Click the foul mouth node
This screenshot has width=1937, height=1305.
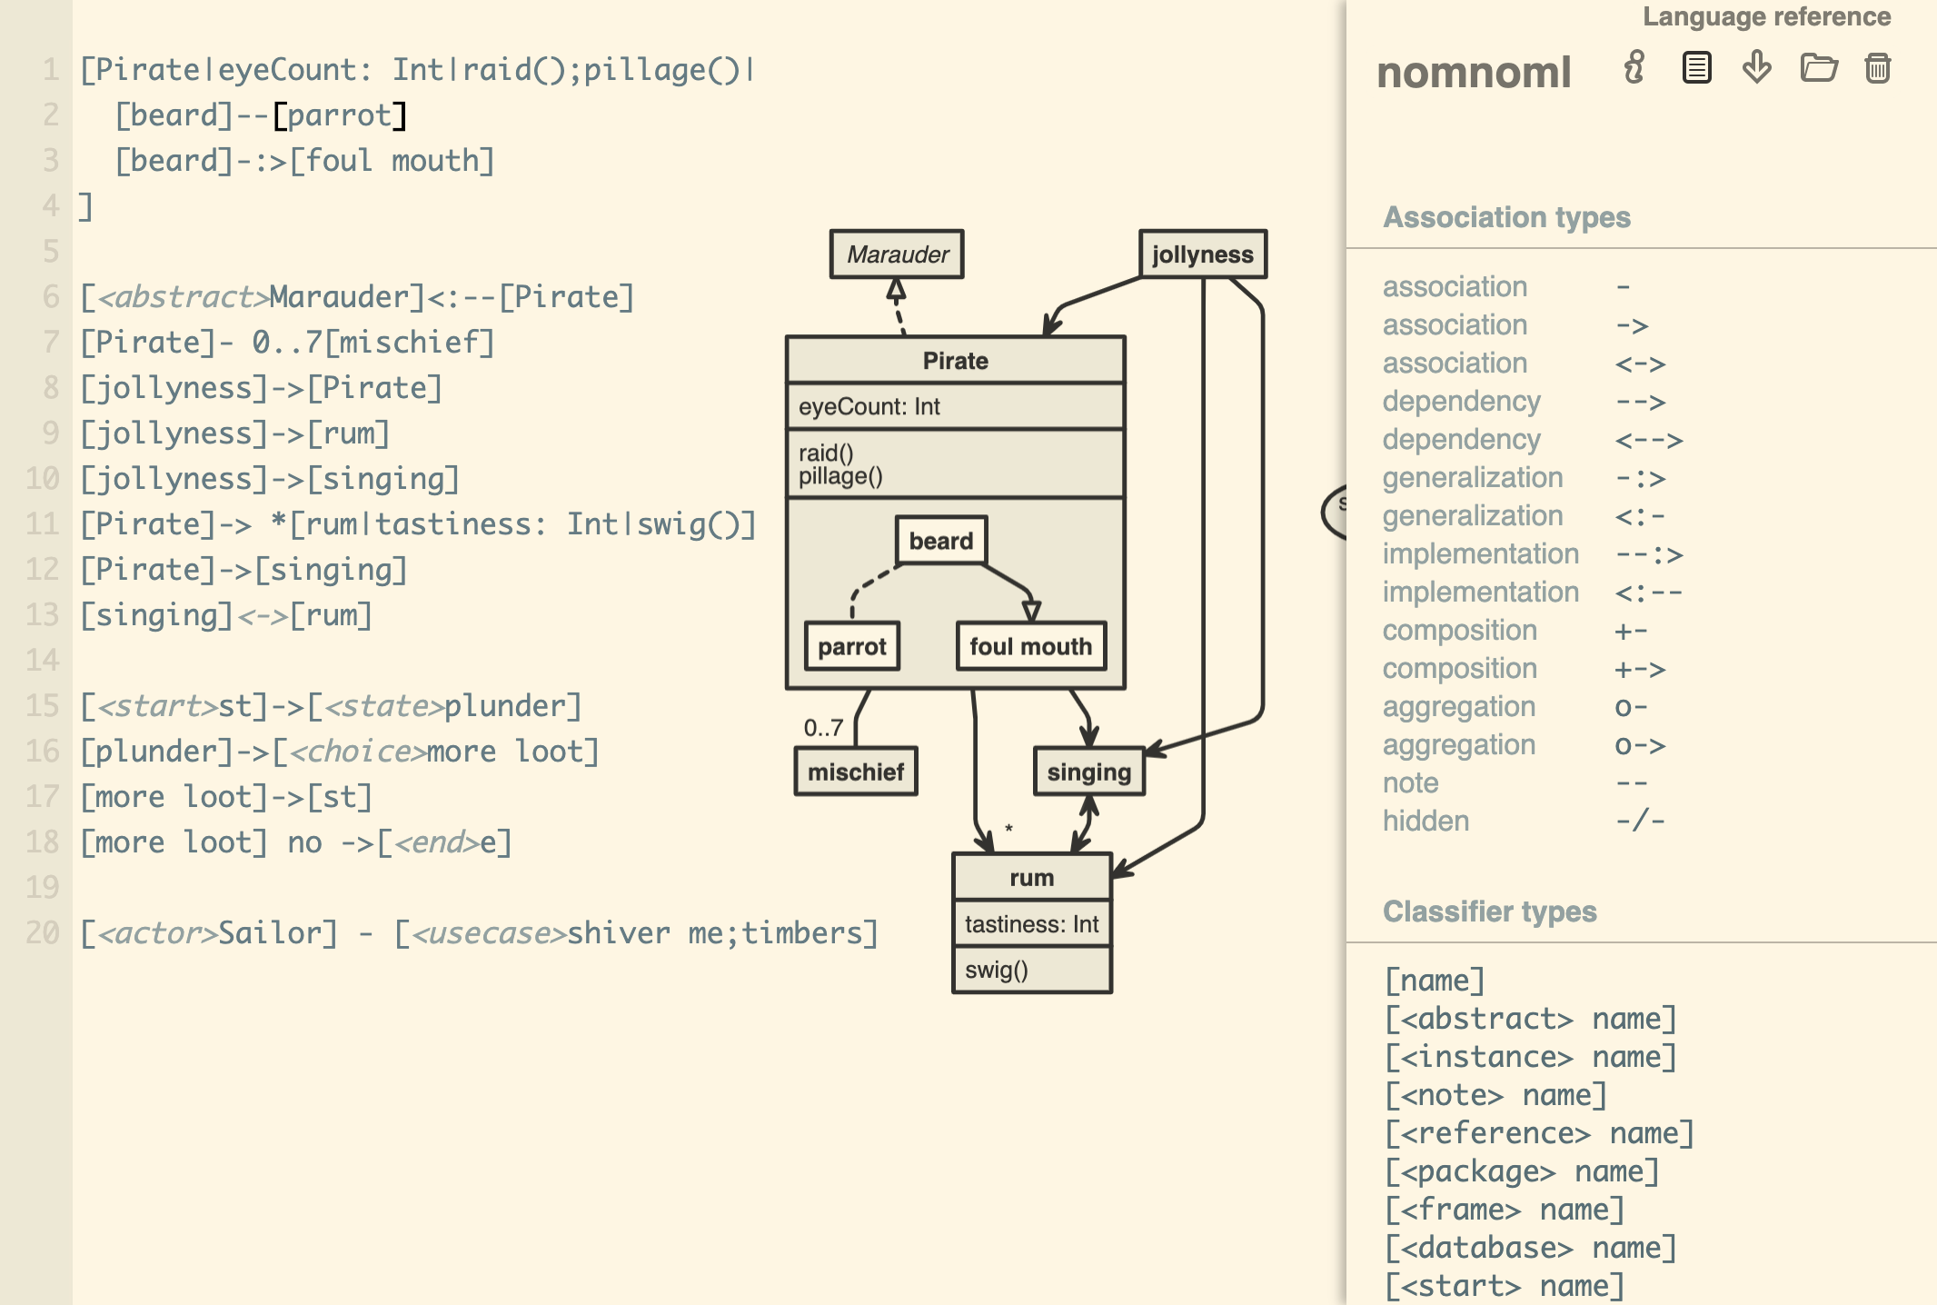1031,646
